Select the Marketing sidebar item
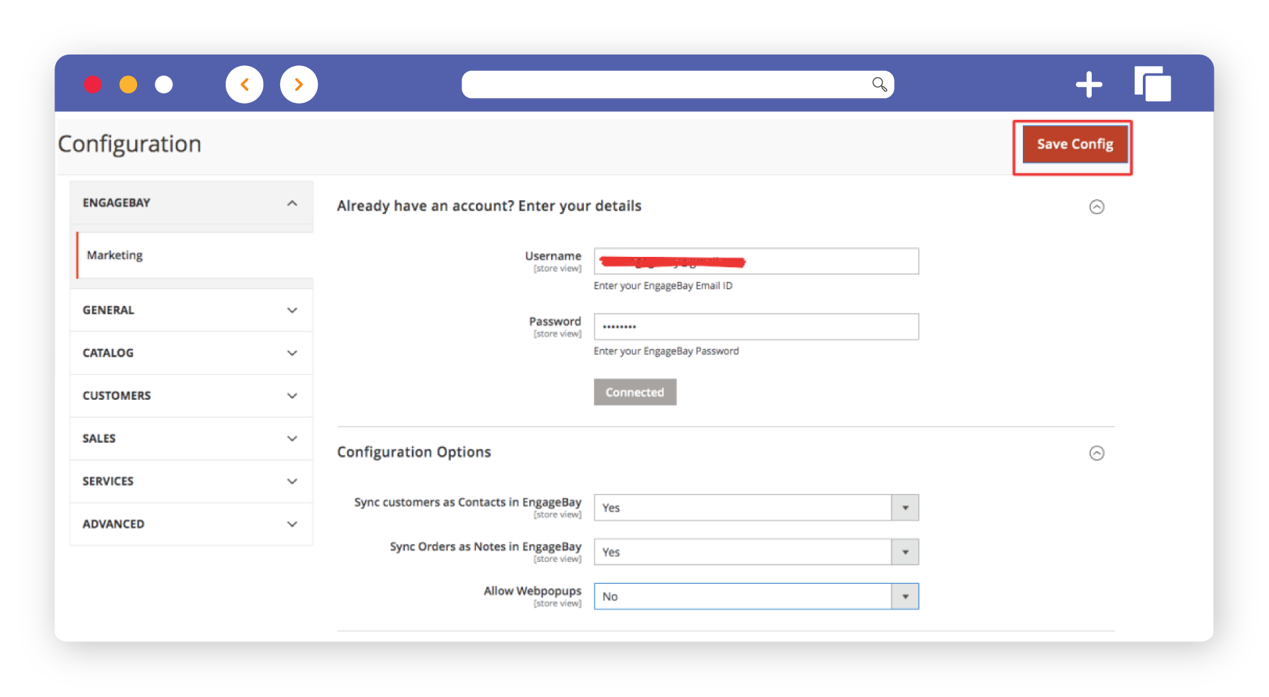The image size is (1269, 697). pyautogui.click(x=115, y=255)
